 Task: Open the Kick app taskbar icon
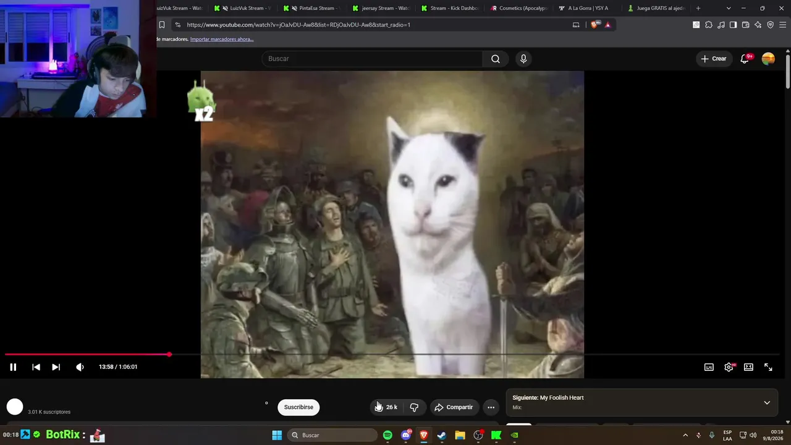point(496,435)
